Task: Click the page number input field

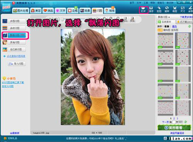Action: [174, 122]
